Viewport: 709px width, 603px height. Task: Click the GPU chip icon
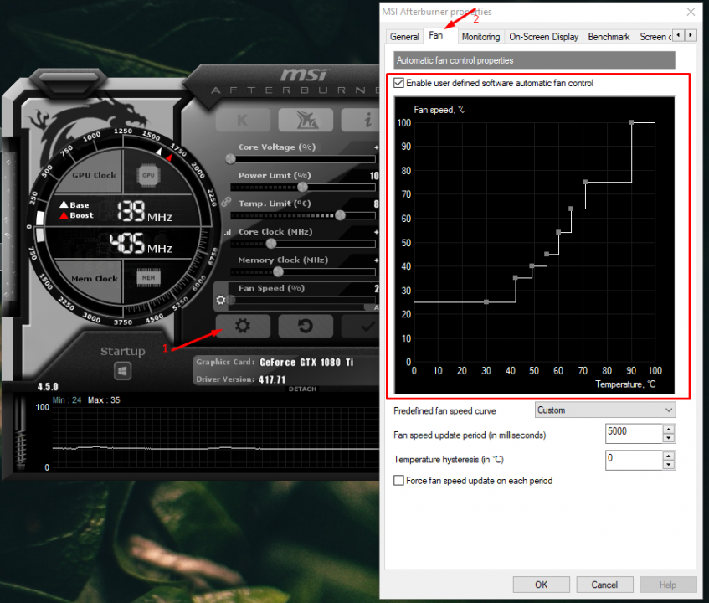(148, 175)
